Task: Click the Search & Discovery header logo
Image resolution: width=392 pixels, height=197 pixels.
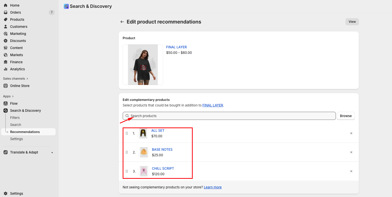Action: [66, 6]
